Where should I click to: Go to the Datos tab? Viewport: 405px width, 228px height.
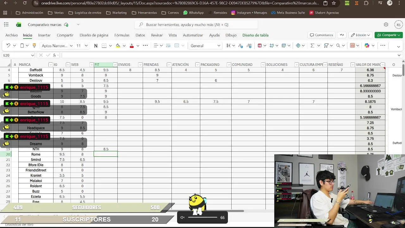(140, 35)
